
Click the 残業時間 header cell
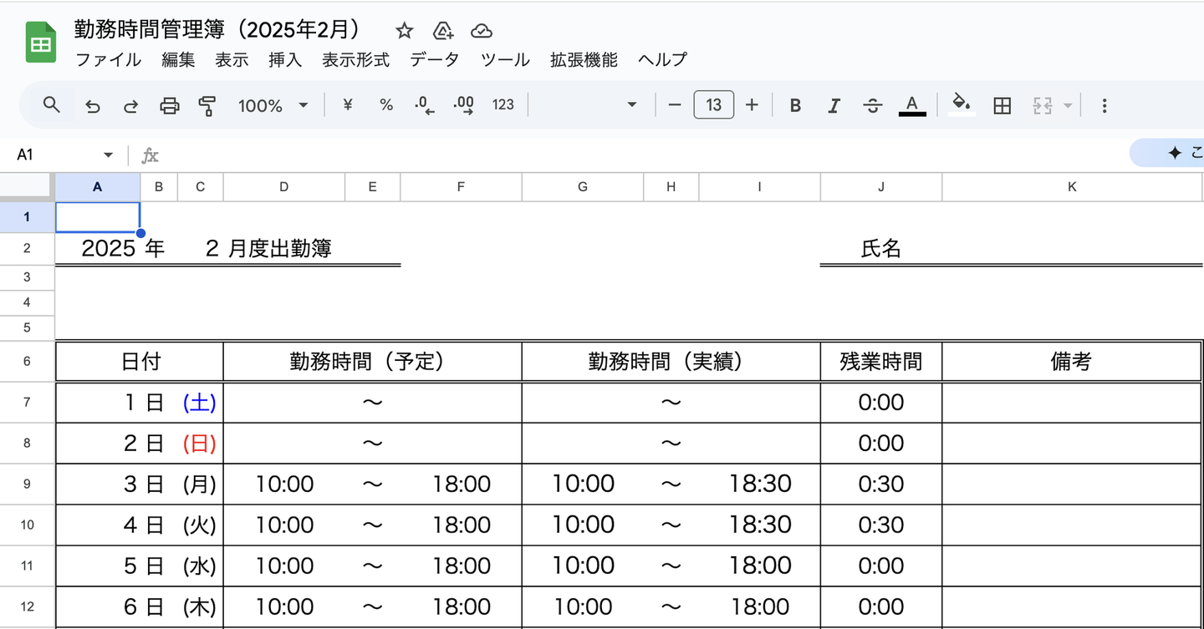pyautogui.click(x=881, y=361)
